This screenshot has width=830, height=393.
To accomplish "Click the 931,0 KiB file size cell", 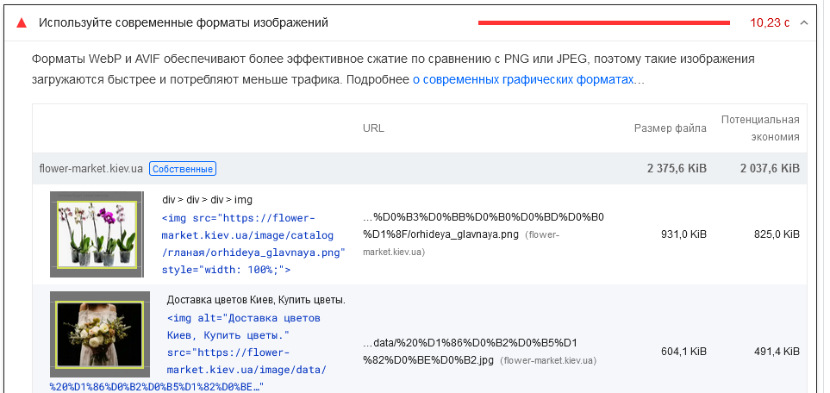I will [683, 234].
